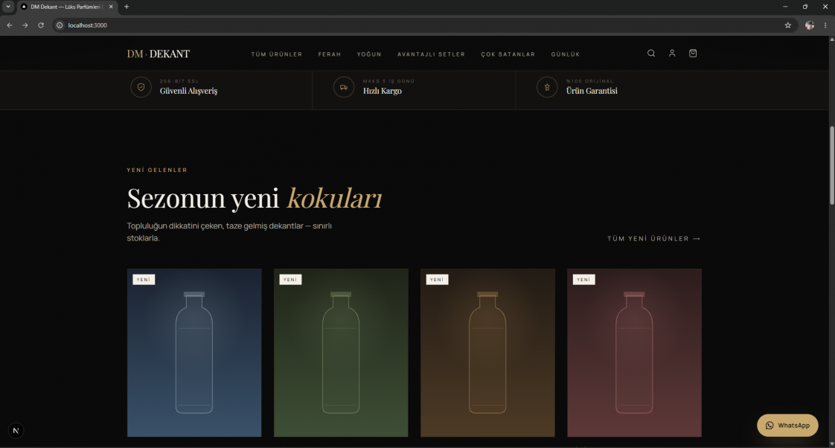Click YENİ badge on the brown card
The height and width of the screenshot is (448, 835).
[x=437, y=280]
